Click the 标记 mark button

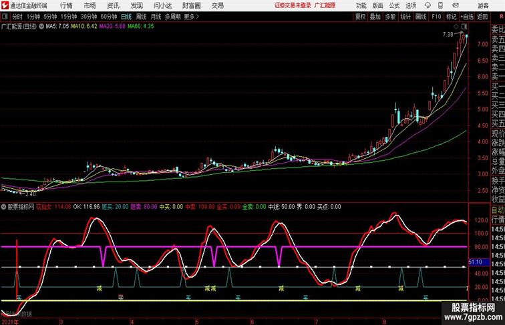451,17
